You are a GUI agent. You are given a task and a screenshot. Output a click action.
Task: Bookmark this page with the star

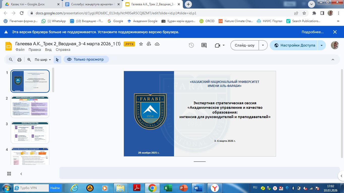(304, 13)
